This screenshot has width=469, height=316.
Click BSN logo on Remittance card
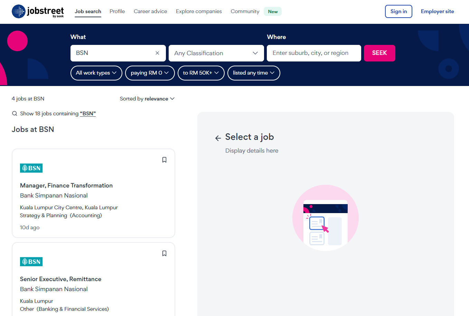tap(31, 262)
